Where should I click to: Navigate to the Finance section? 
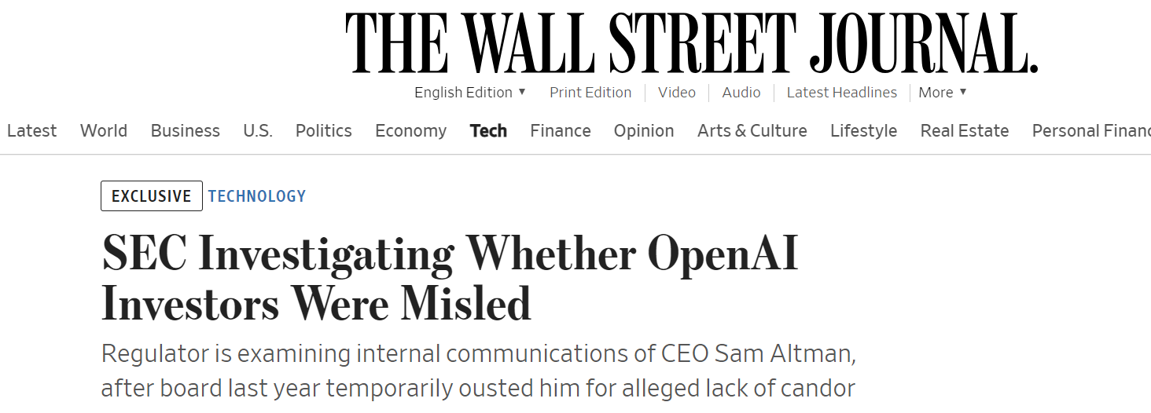[x=561, y=131]
